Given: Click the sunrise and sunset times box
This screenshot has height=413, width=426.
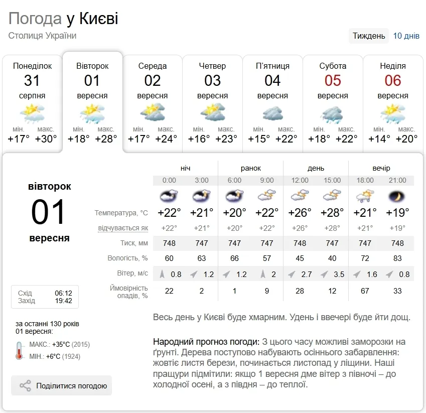Looking at the screenshot, I should click(x=45, y=297).
